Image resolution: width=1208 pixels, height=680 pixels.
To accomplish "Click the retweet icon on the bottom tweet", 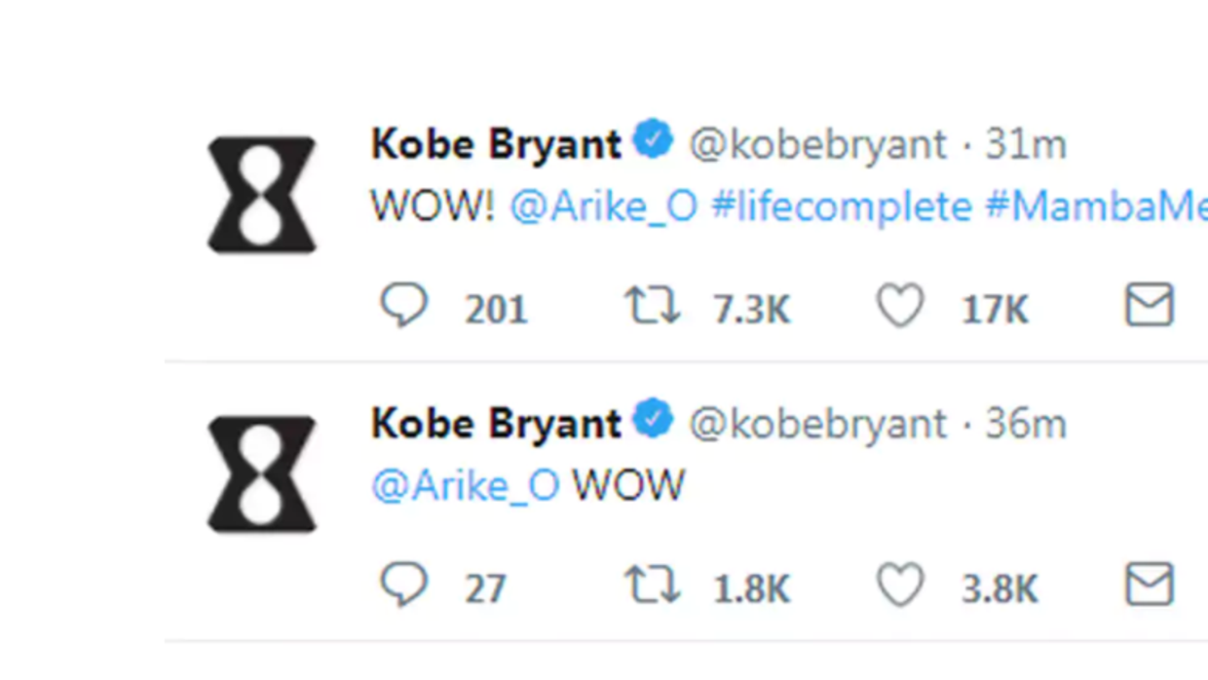I will pos(653,585).
